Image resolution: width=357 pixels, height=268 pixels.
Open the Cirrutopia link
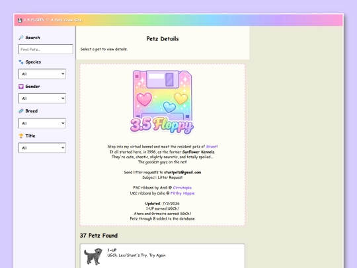pos(182,188)
